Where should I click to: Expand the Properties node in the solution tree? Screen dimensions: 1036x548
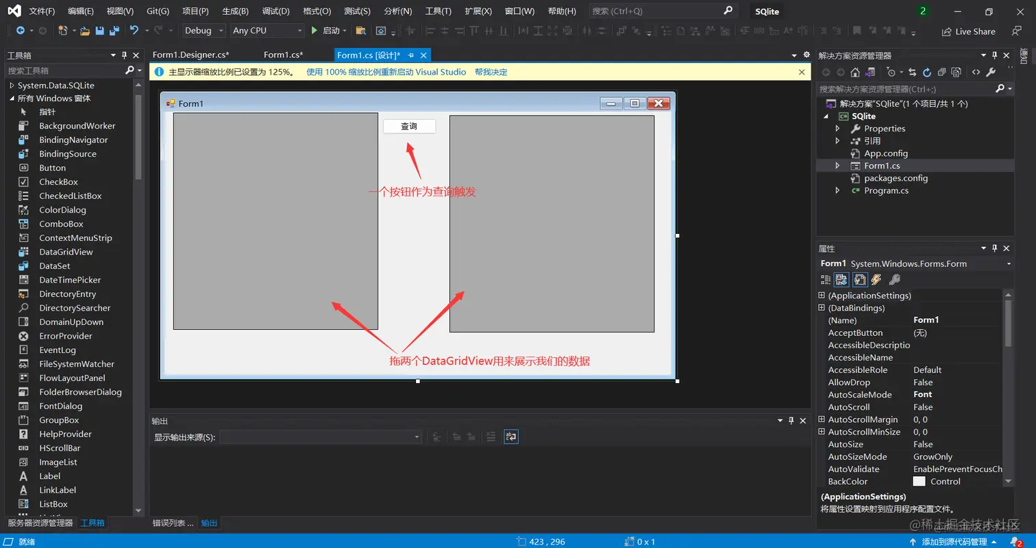click(x=837, y=129)
